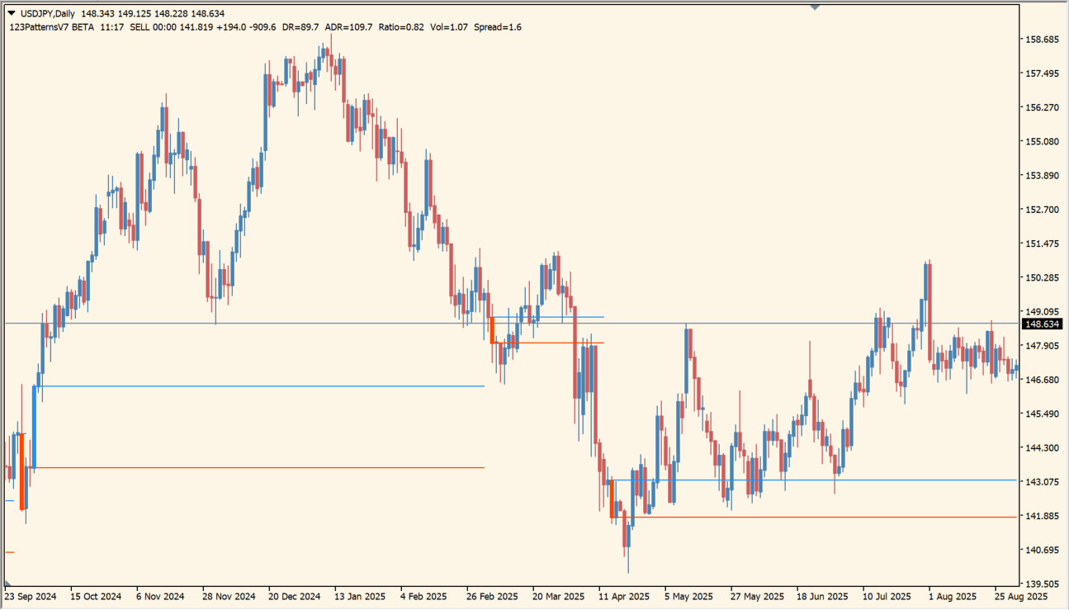Click the 25 Aug 2025 date label
1069x610 pixels.
point(1020,596)
